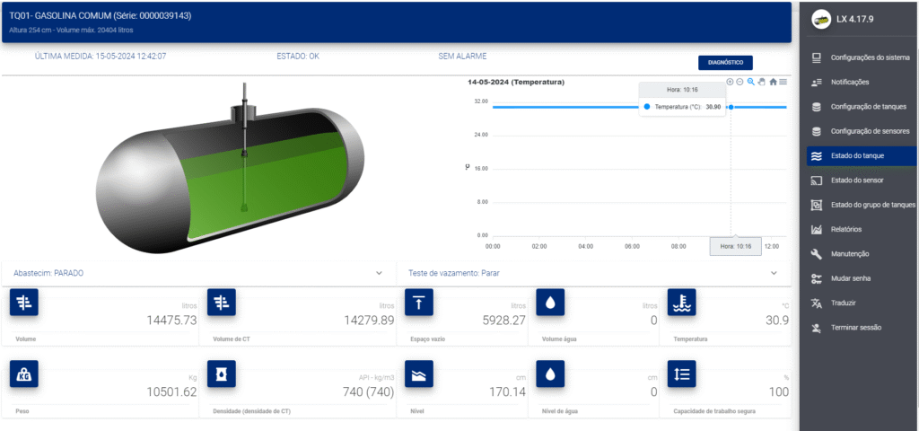Open the chart hamburger menu
The height and width of the screenshot is (431, 919).
coord(783,82)
